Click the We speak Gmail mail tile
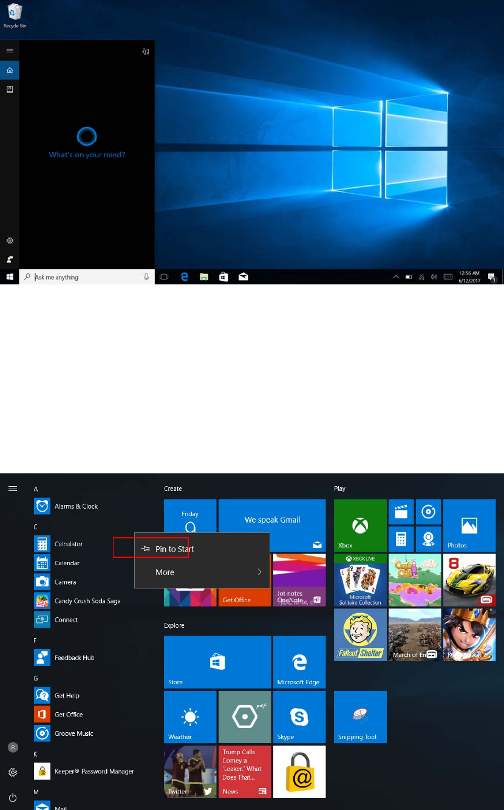Image resolution: width=504 pixels, height=810 pixels. [x=272, y=525]
